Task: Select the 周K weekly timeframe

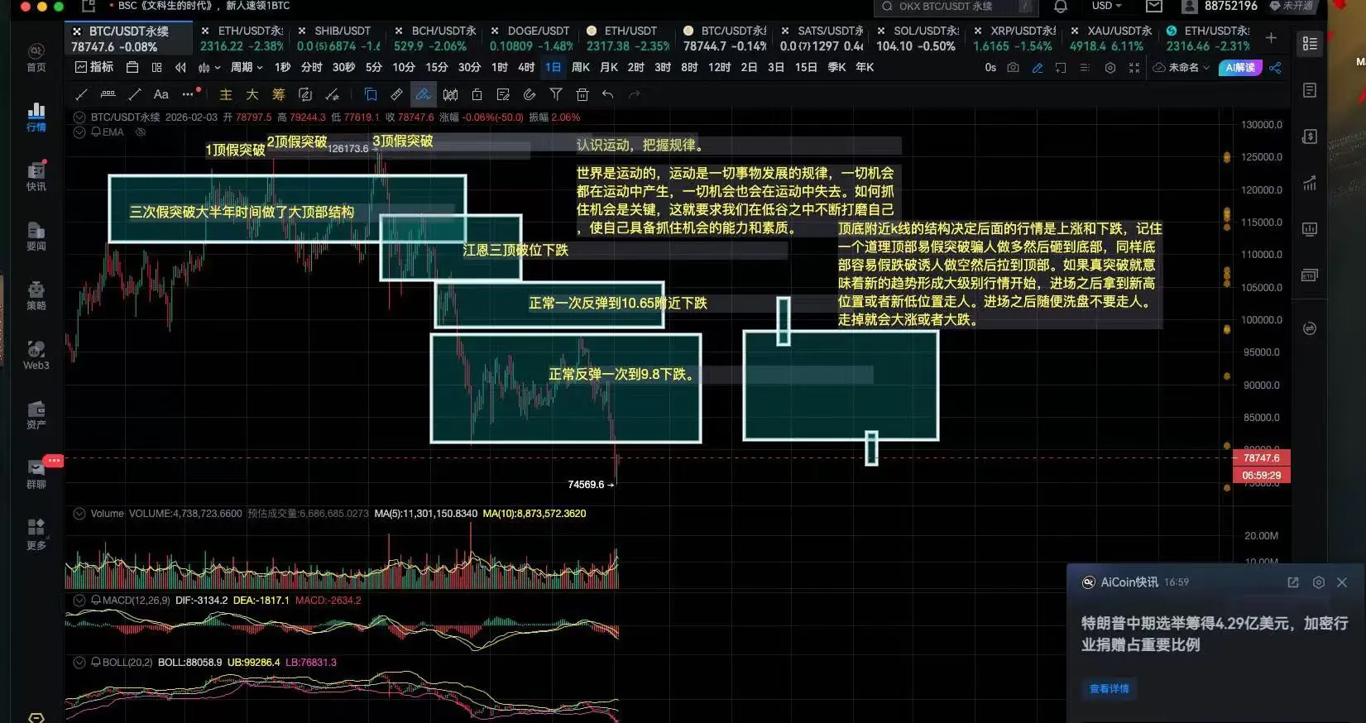Action: 581,68
